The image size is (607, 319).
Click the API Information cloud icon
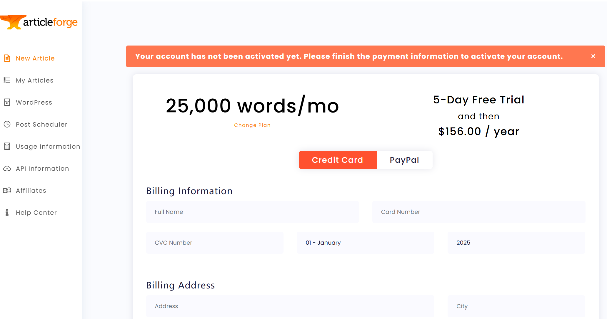click(x=7, y=168)
